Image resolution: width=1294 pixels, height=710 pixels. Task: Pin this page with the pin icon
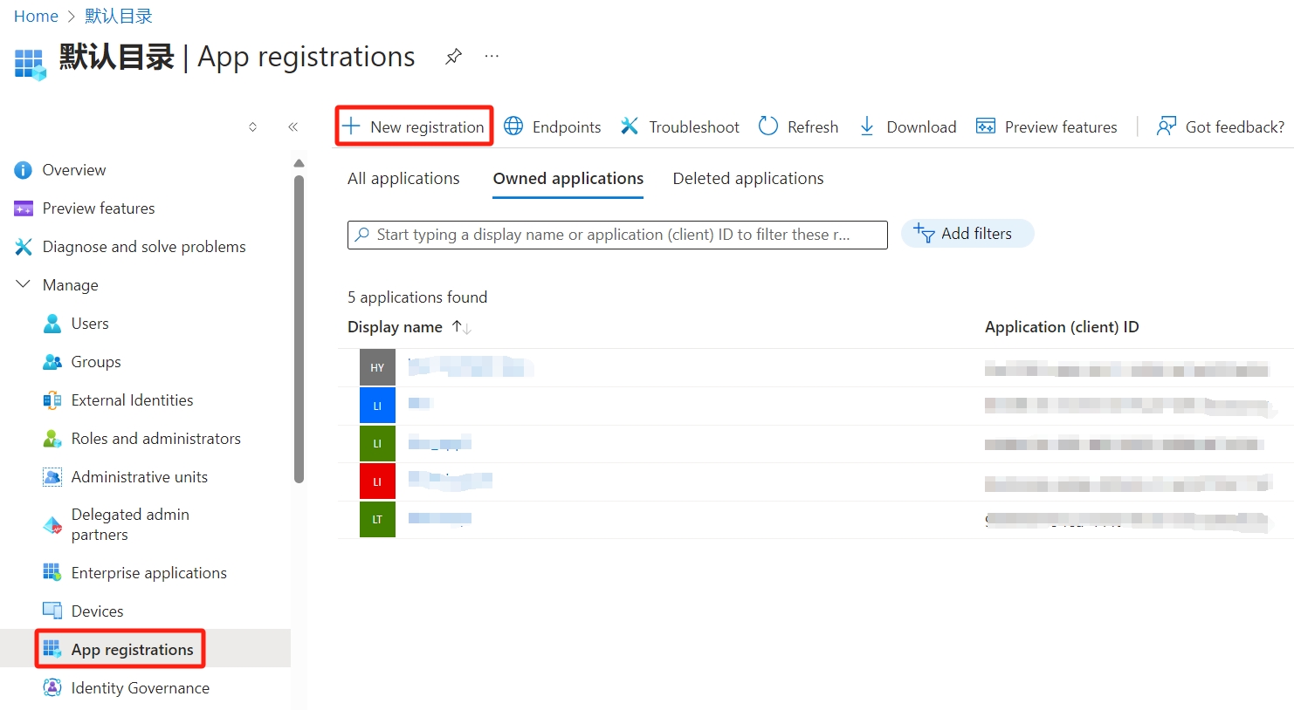(453, 57)
